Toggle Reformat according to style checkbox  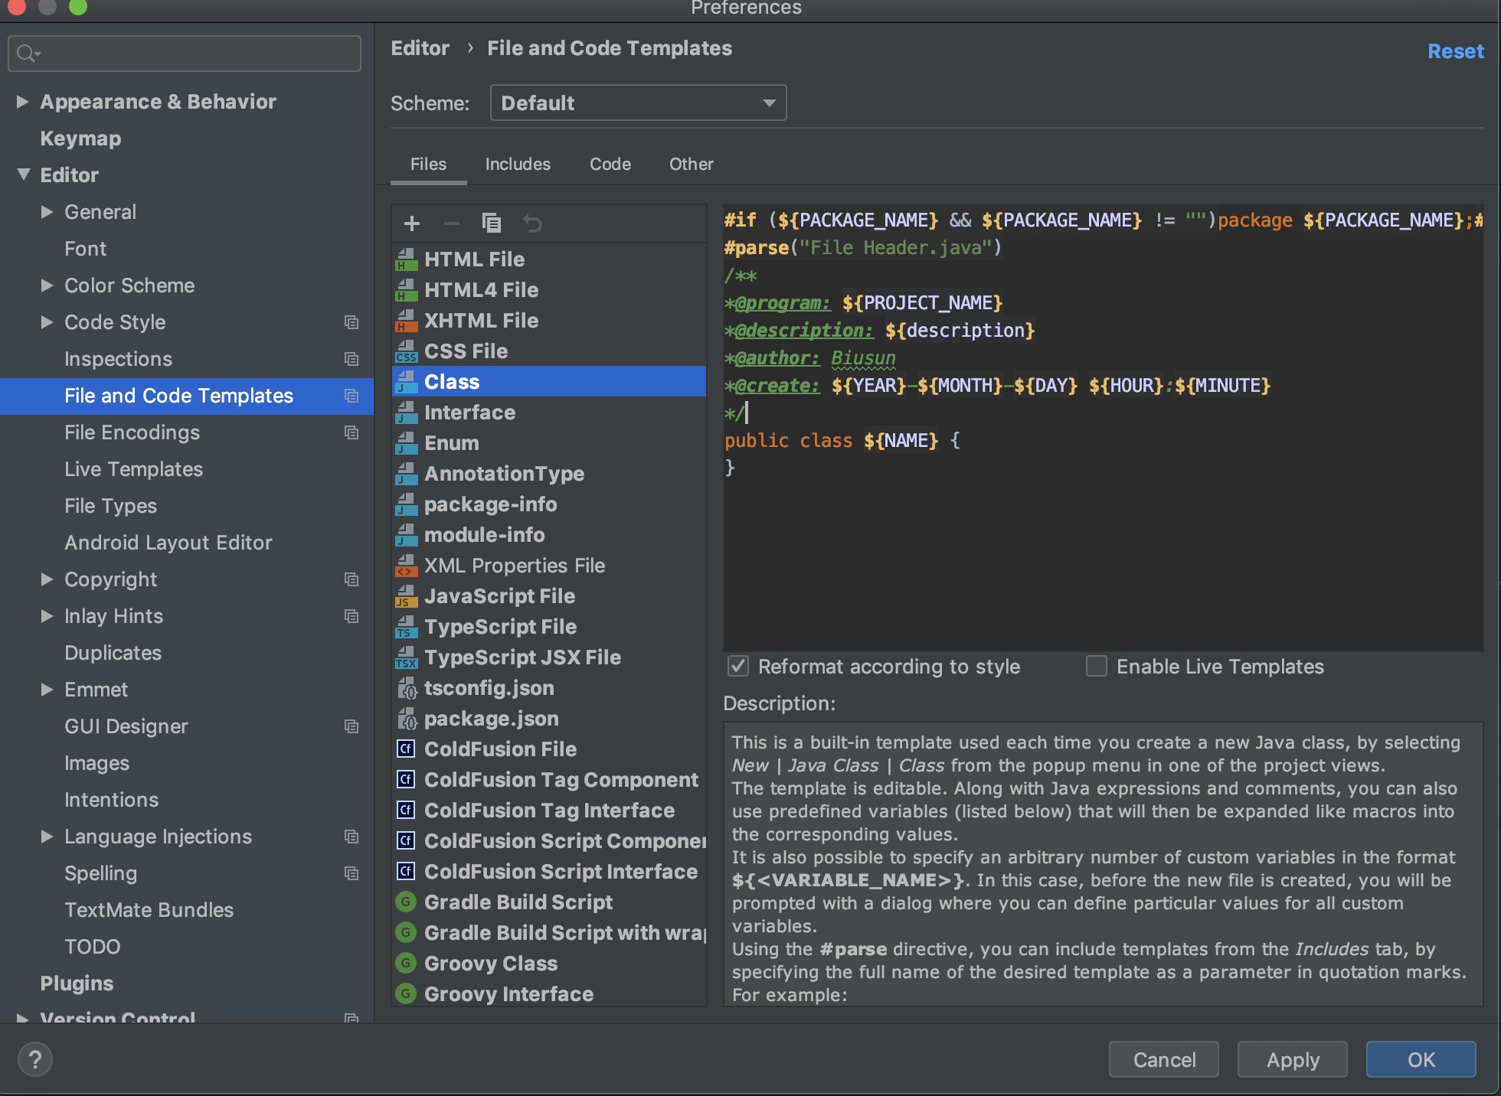click(738, 667)
